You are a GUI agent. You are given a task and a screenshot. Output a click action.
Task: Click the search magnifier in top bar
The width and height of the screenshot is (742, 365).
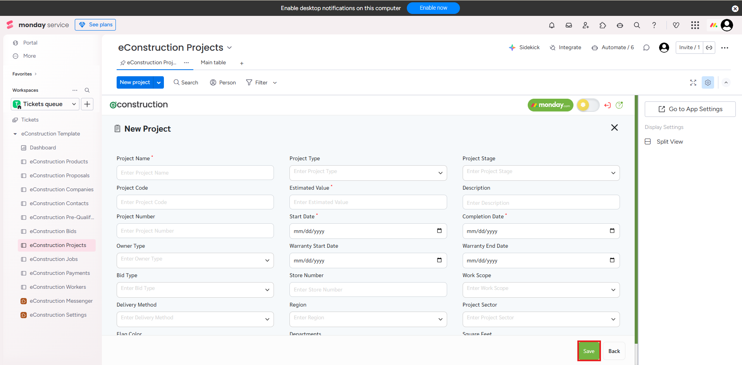point(637,25)
